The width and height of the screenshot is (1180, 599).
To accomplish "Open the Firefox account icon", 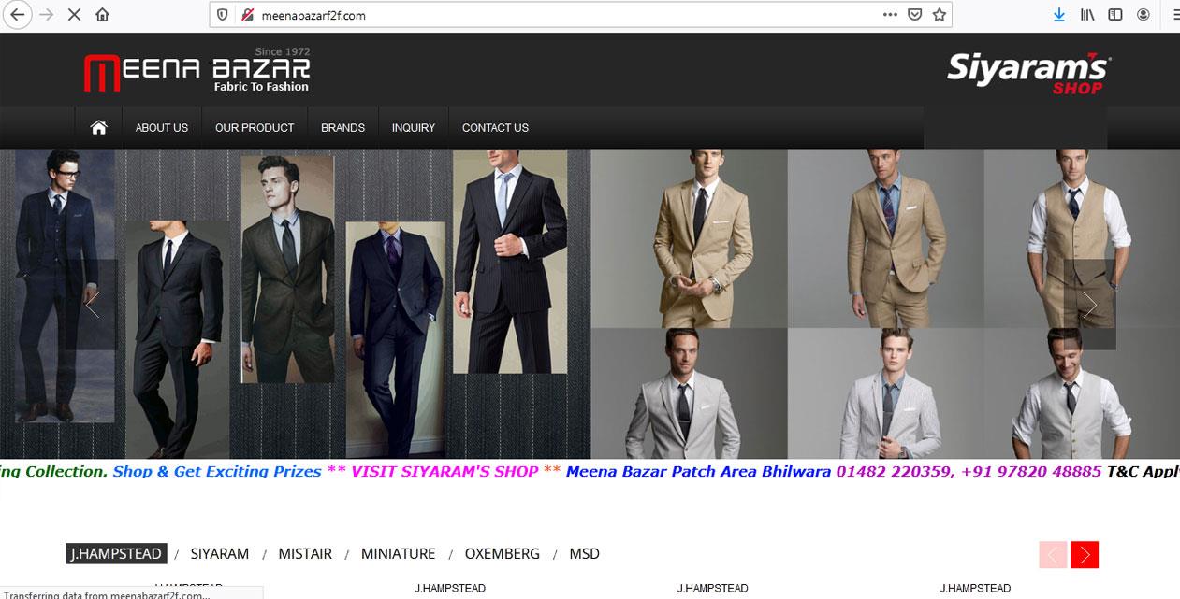I will click(x=1144, y=15).
